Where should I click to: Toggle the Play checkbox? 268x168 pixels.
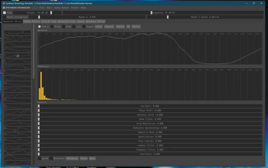click(4, 12)
